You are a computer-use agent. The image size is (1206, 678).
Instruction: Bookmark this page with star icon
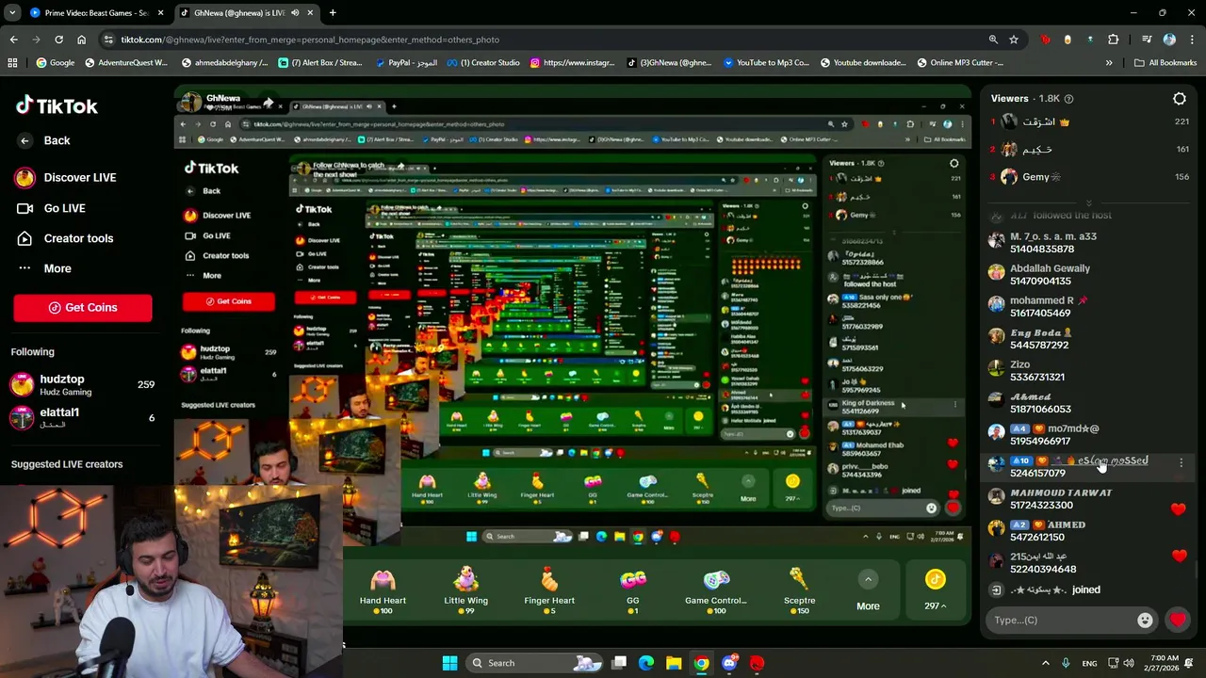(x=1014, y=40)
